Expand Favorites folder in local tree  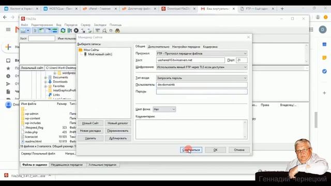coord(46,86)
